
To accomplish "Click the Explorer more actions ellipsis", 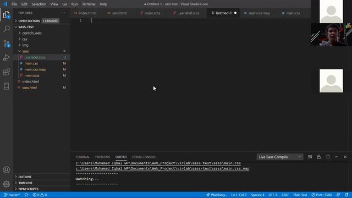I will [x=63, y=13].
